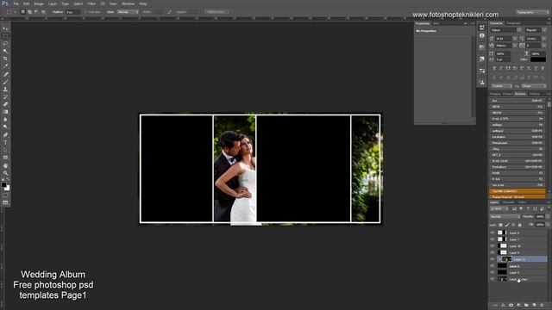Select the Zoom tool

[5, 173]
